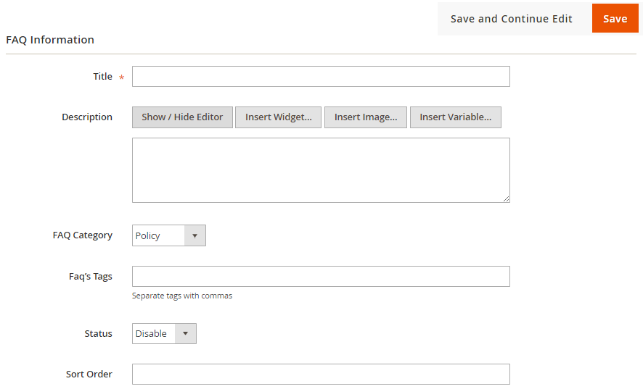Select the Sort Order input field
The width and height of the screenshot is (643, 389).
coord(321,375)
